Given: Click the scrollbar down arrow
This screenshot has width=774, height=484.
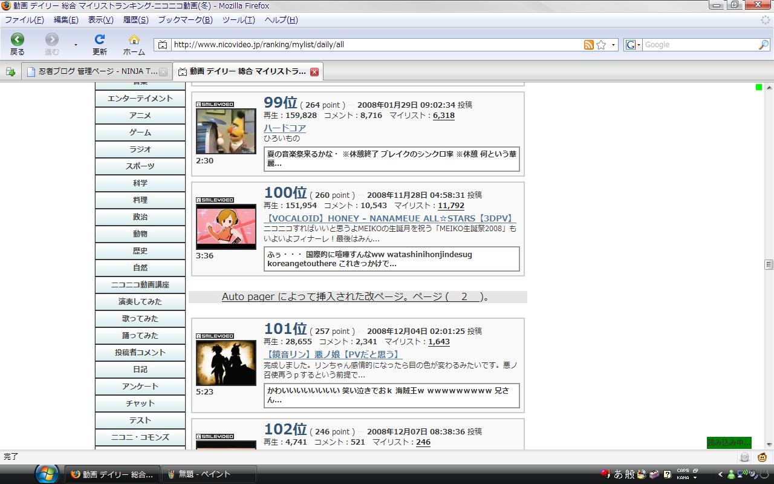Looking at the screenshot, I should [x=769, y=445].
